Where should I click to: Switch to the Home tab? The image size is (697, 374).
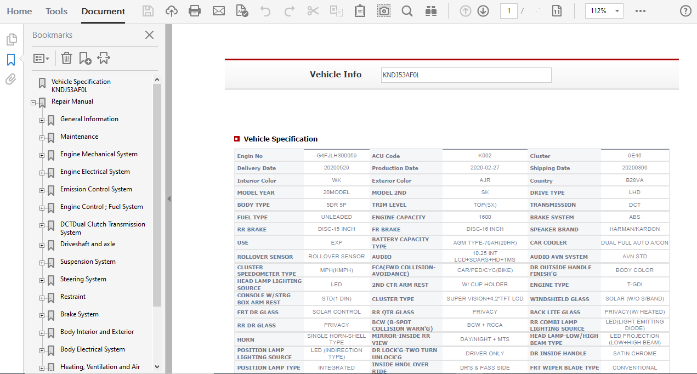[x=19, y=12]
